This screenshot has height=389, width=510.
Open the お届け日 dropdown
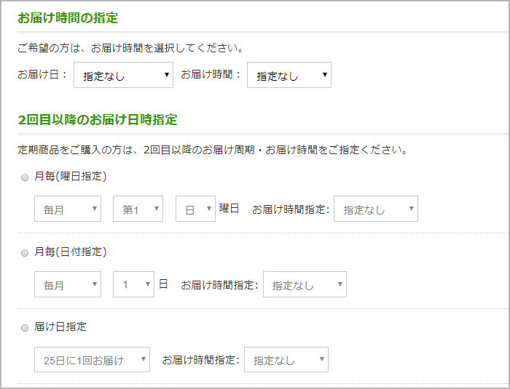pyautogui.click(x=123, y=75)
